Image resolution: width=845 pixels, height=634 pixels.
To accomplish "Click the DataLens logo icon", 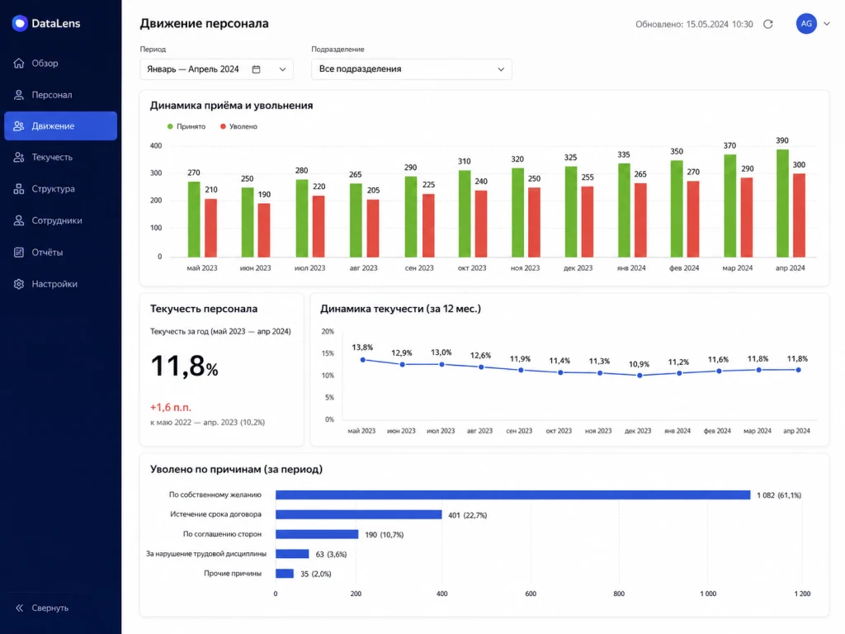I will [20, 23].
